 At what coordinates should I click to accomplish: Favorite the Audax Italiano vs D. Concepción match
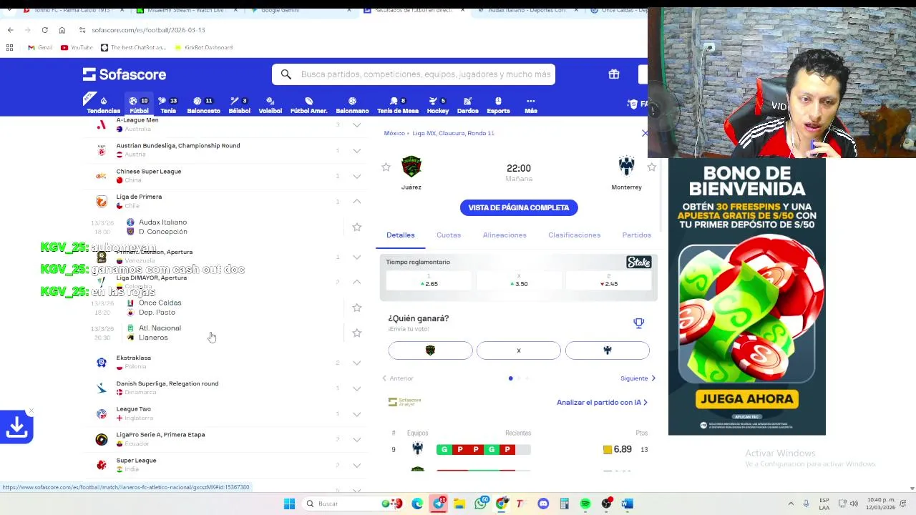[x=356, y=227]
